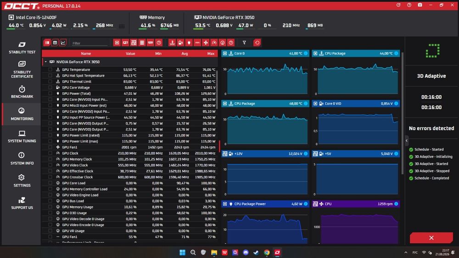Toggle the temperature sensor type filter

click(x=172, y=43)
